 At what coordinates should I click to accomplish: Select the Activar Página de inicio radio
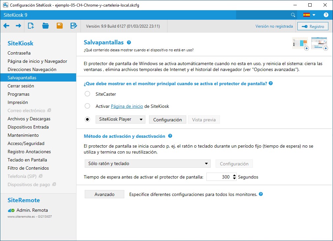[87, 106]
